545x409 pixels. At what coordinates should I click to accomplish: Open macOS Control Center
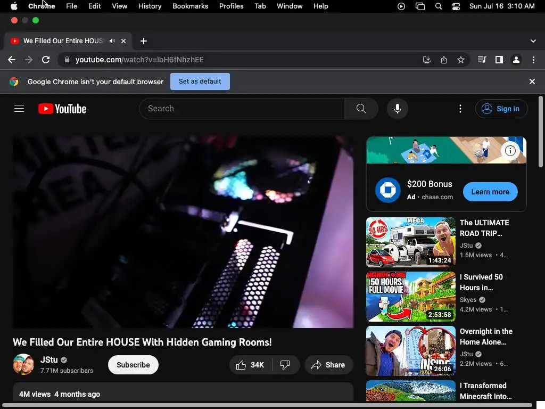click(456, 6)
